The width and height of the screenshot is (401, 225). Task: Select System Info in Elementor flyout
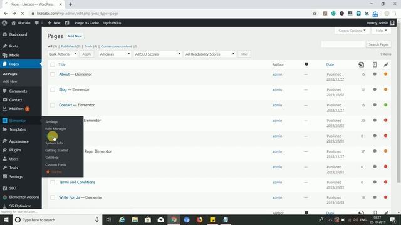click(x=54, y=143)
